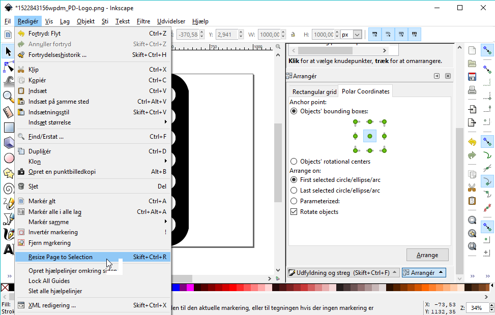The height and width of the screenshot is (315, 495).
Task: Open the px units dropdown
Action: tap(357, 35)
